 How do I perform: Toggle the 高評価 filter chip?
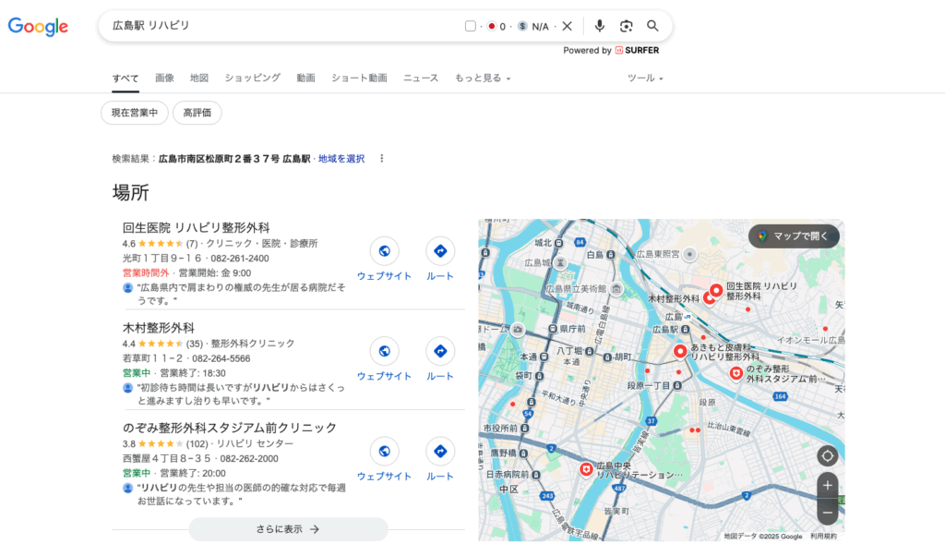point(197,113)
